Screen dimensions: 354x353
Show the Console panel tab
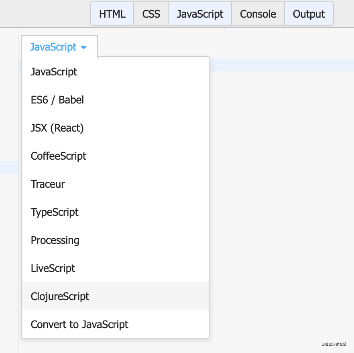(x=258, y=14)
